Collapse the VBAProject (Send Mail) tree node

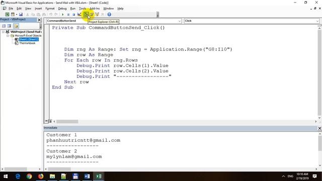pos(4,32)
